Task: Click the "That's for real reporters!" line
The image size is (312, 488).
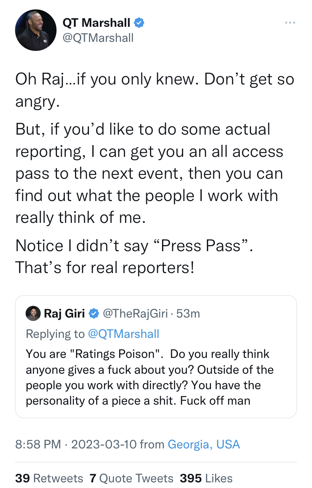Action: (x=105, y=267)
